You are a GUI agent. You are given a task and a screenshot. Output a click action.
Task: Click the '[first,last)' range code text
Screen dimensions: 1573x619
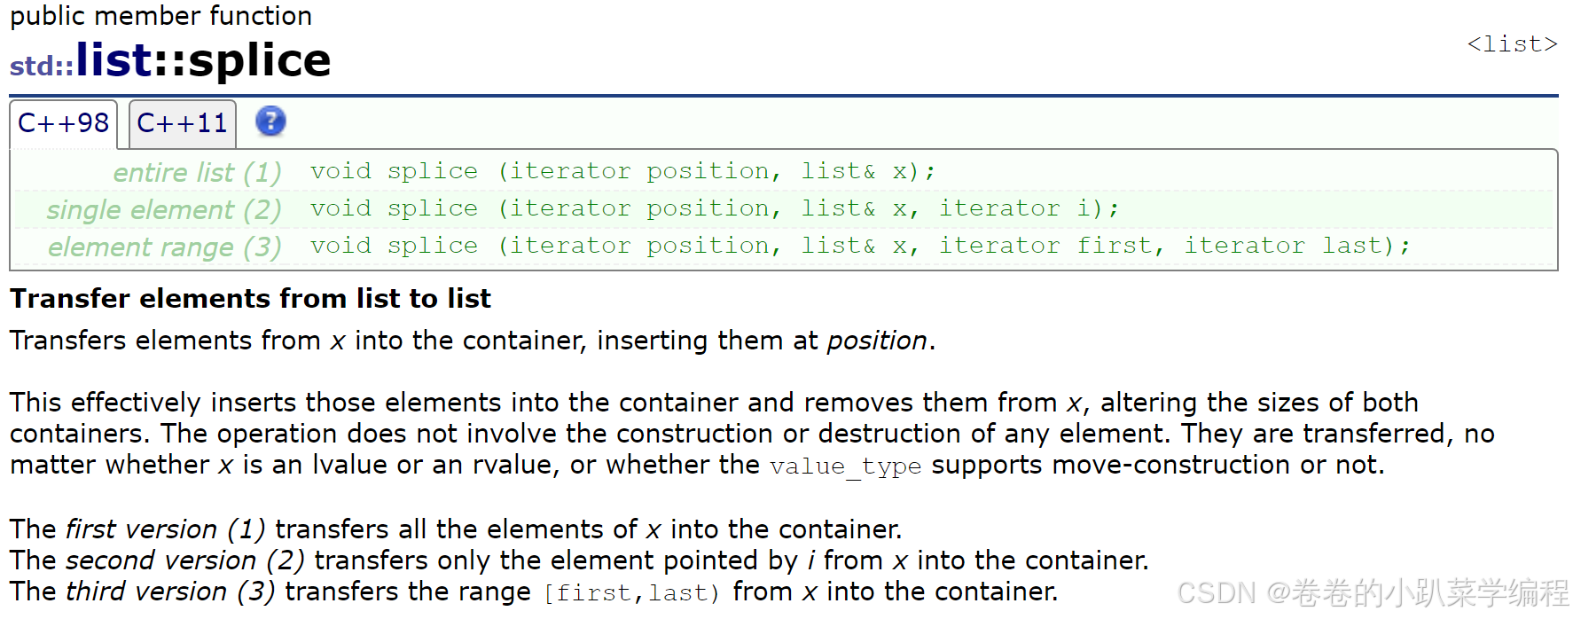pyautogui.click(x=631, y=592)
